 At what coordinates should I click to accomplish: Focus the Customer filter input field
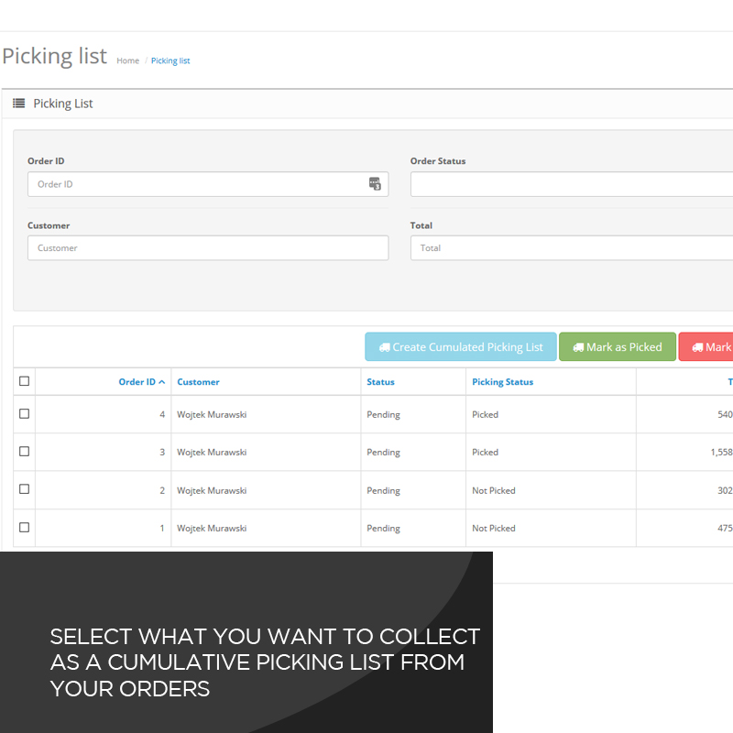click(x=208, y=248)
